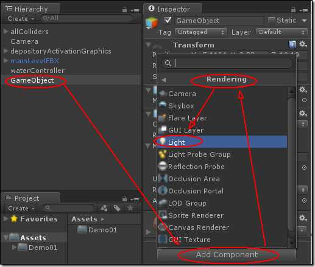The image size is (315, 267).
Task: Collapse the Transform component foldout
Action: pos(149,44)
